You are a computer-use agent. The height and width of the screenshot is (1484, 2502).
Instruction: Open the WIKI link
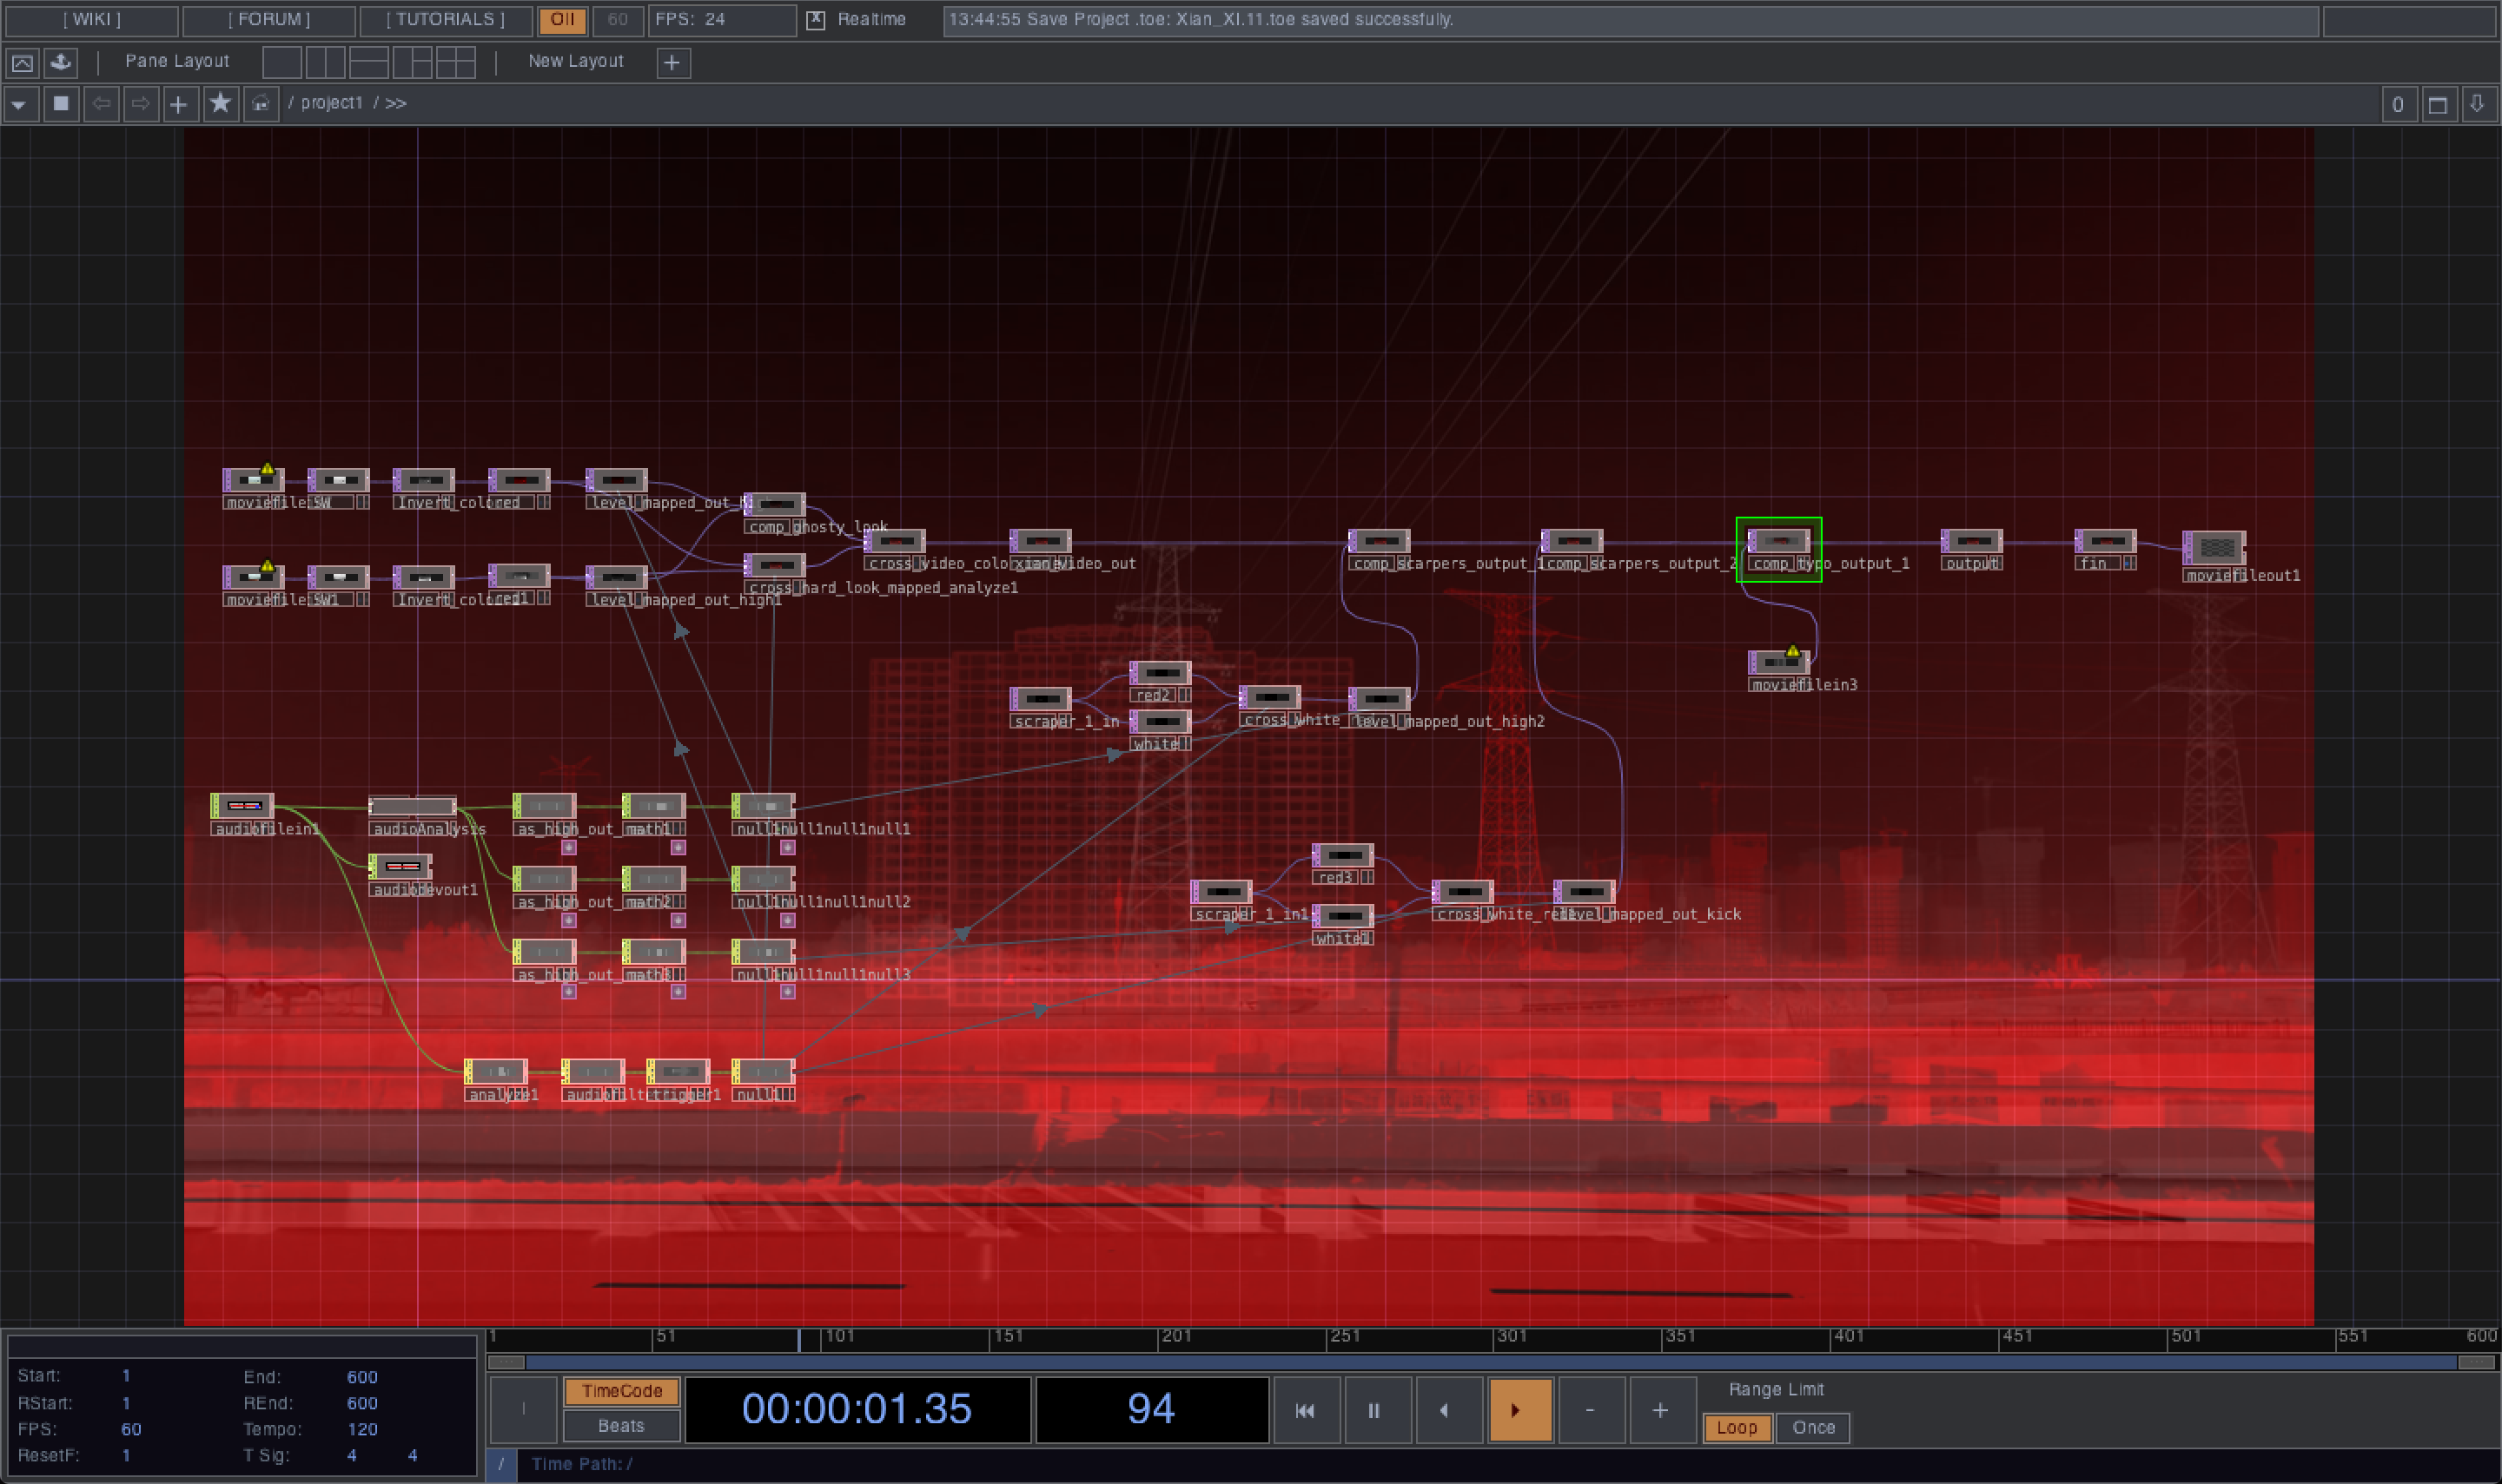click(x=91, y=20)
